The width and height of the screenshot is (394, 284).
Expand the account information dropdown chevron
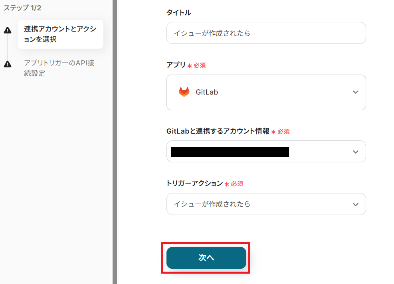click(356, 152)
